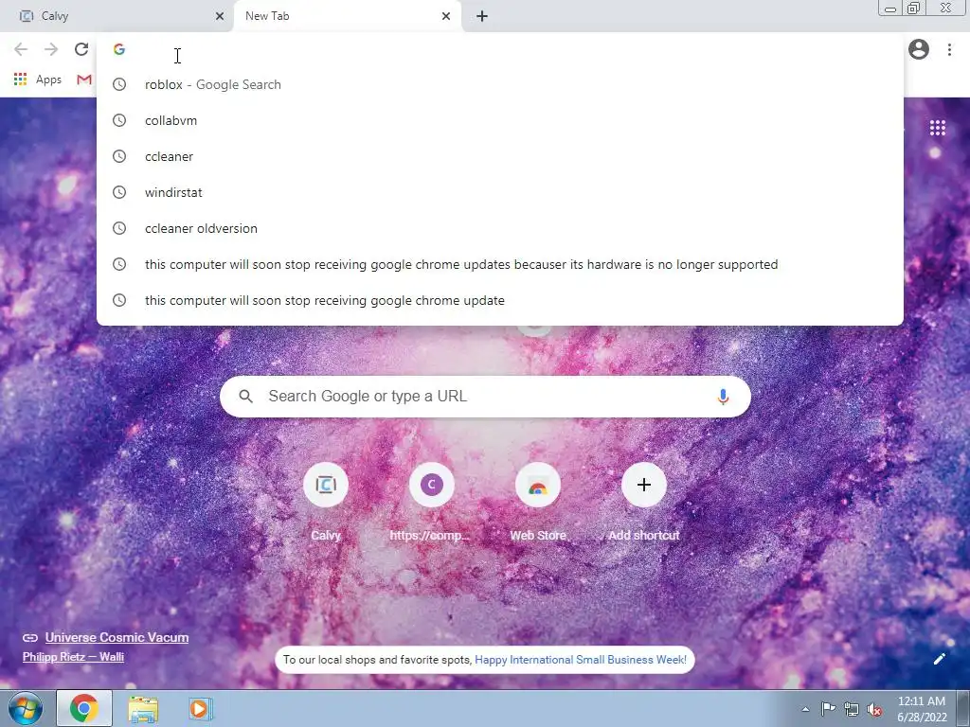This screenshot has width=970, height=727.
Task: Open the Gmail bookmark icon
Action: pos(84,80)
